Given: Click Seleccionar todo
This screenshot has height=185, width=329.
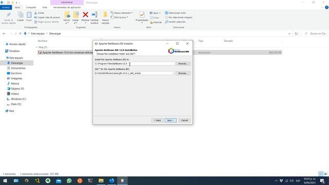Looking at the screenshot, I should (175, 13).
